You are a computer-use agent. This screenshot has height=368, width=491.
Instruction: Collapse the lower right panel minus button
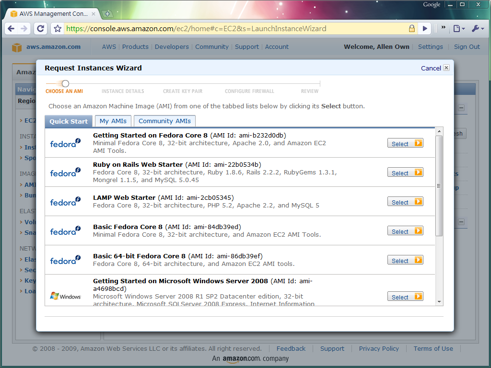pyautogui.click(x=461, y=222)
